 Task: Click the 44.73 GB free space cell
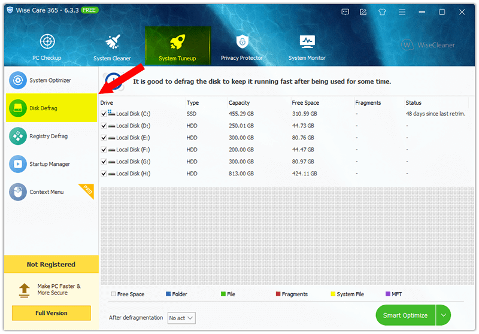(x=303, y=126)
